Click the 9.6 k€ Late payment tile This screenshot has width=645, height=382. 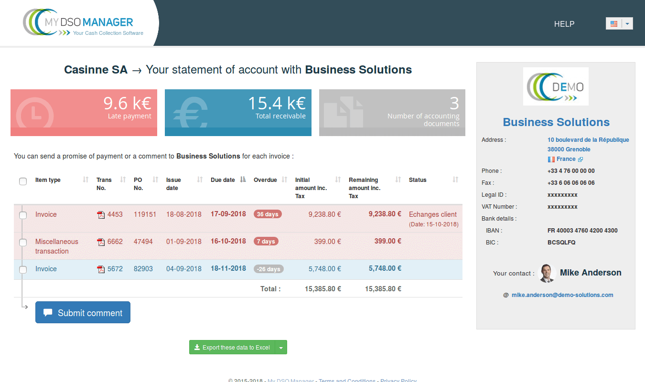tap(84, 113)
